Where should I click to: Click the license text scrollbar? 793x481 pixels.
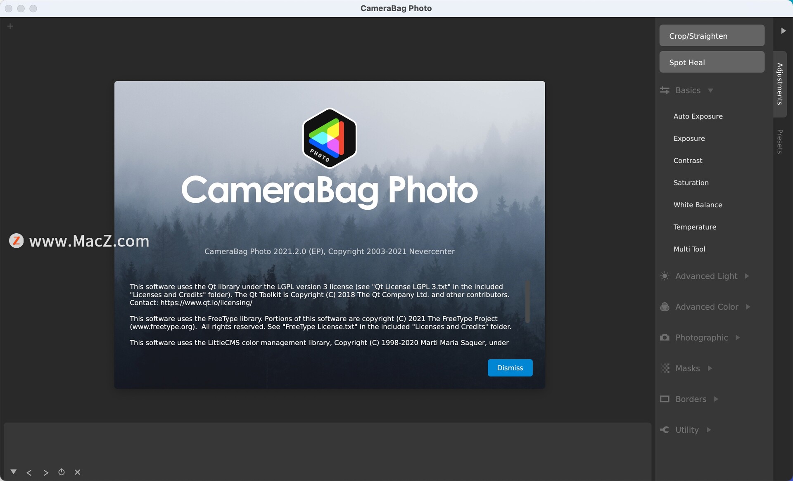pyautogui.click(x=527, y=302)
